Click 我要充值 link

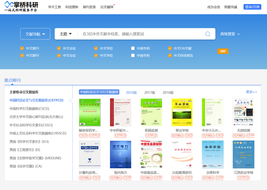pos(231,7)
